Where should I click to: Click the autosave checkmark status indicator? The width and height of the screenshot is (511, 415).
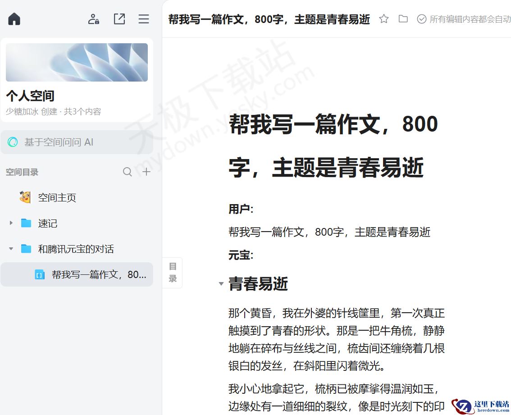(x=422, y=19)
